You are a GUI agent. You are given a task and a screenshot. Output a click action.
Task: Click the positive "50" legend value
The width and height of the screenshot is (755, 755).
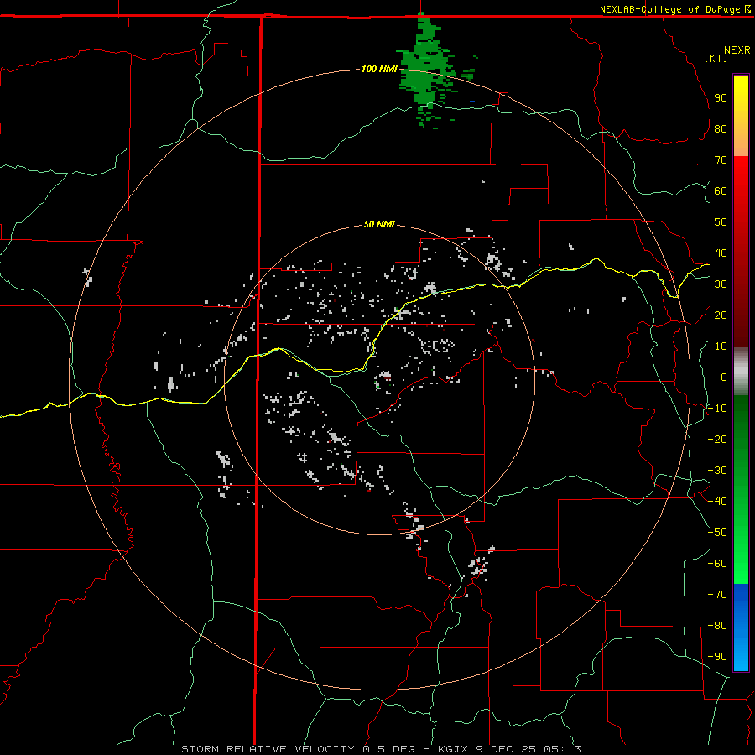(721, 222)
